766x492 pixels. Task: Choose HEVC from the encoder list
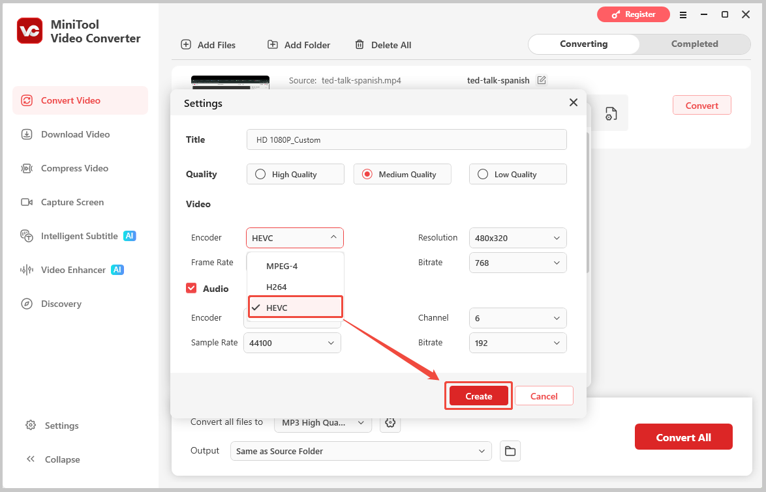[x=295, y=308]
